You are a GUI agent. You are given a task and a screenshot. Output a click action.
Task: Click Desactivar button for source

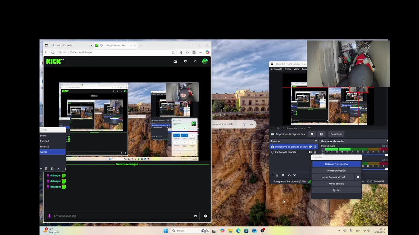(336, 134)
